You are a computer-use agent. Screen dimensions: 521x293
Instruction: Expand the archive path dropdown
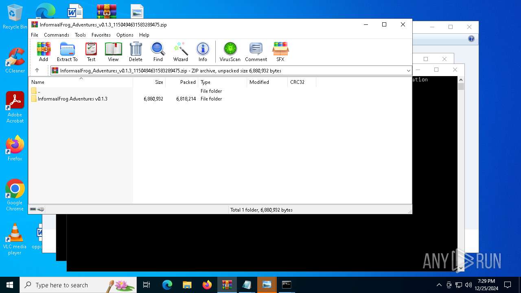tap(408, 70)
